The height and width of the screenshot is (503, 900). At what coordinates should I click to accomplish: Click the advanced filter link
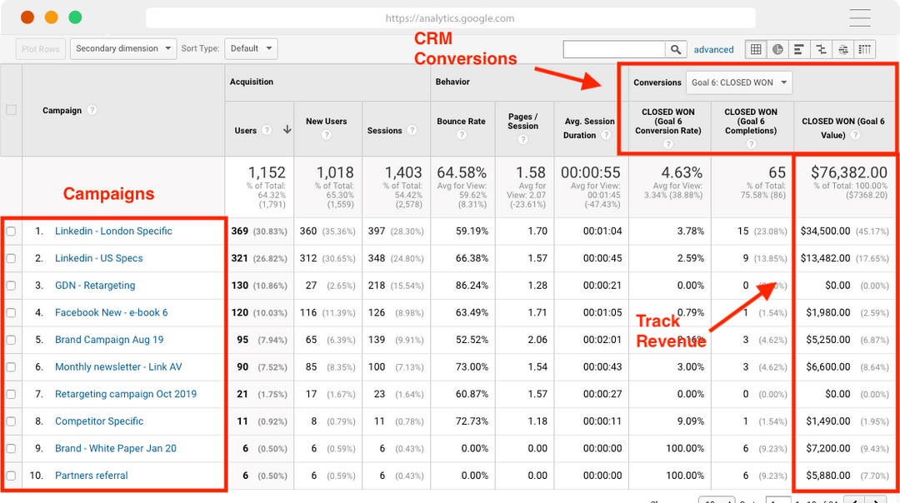click(713, 49)
